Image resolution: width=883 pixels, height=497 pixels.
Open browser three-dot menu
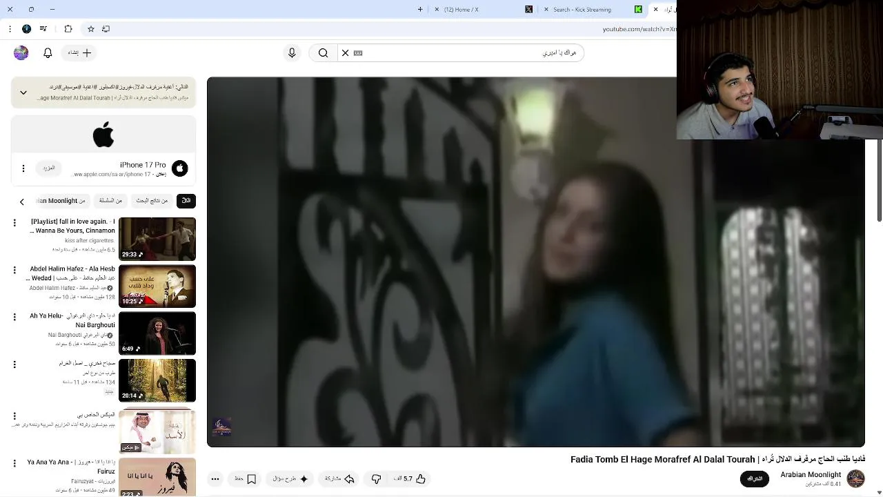point(10,29)
